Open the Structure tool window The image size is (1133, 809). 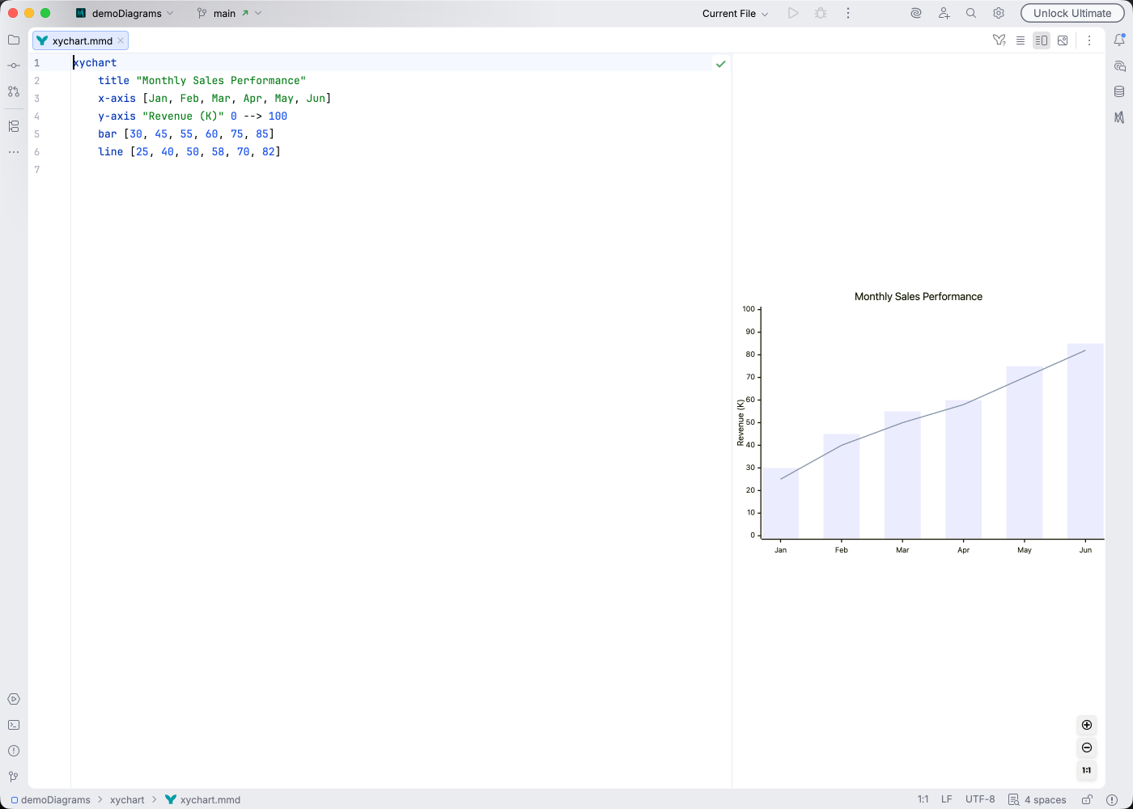13,125
